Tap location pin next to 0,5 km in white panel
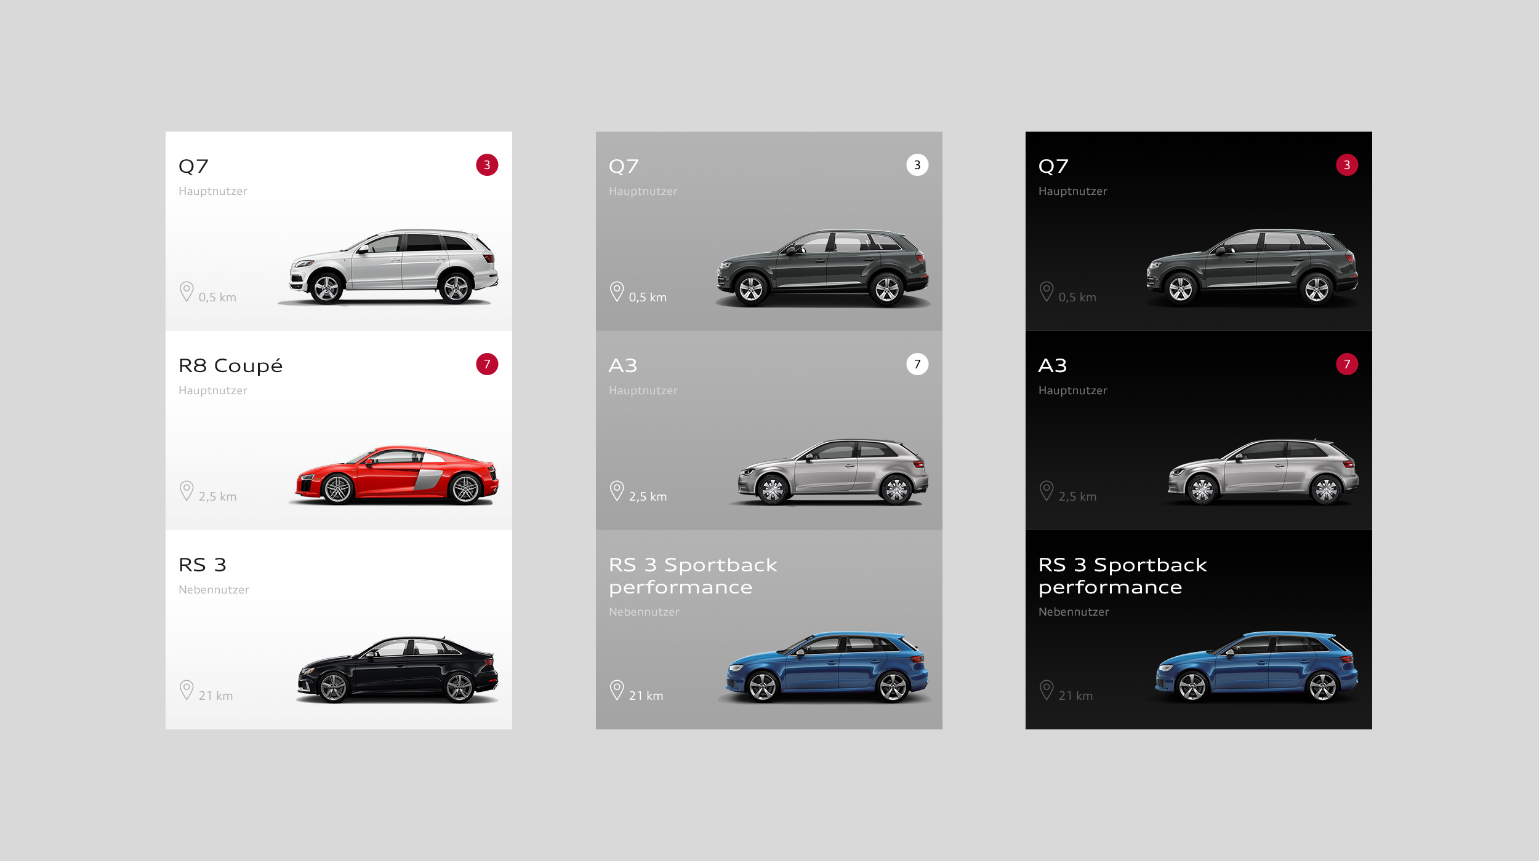 (x=187, y=292)
